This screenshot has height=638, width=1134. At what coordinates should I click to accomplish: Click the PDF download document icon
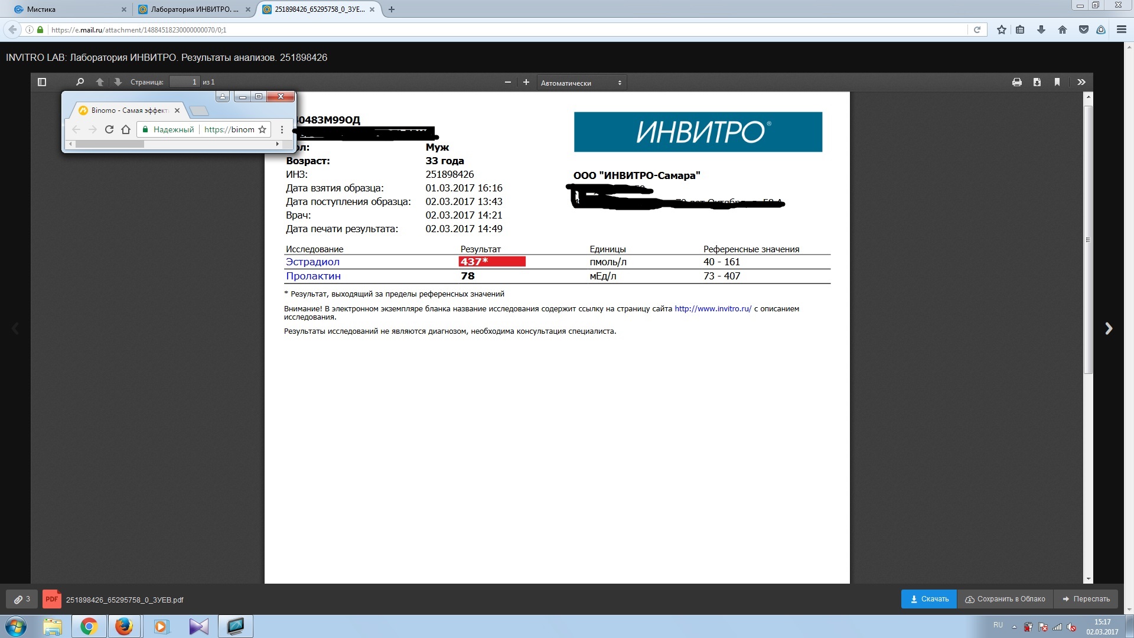coord(1037,82)
